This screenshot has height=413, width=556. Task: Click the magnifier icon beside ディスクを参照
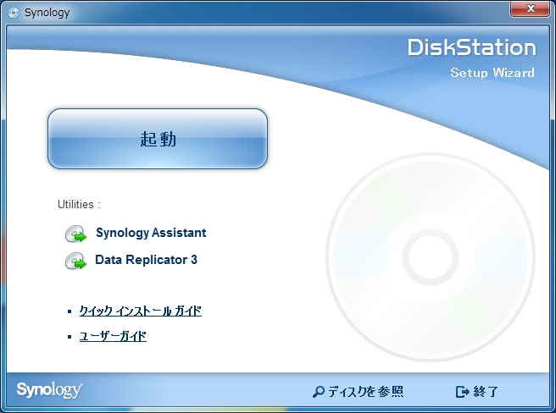[x=319, y=392]
